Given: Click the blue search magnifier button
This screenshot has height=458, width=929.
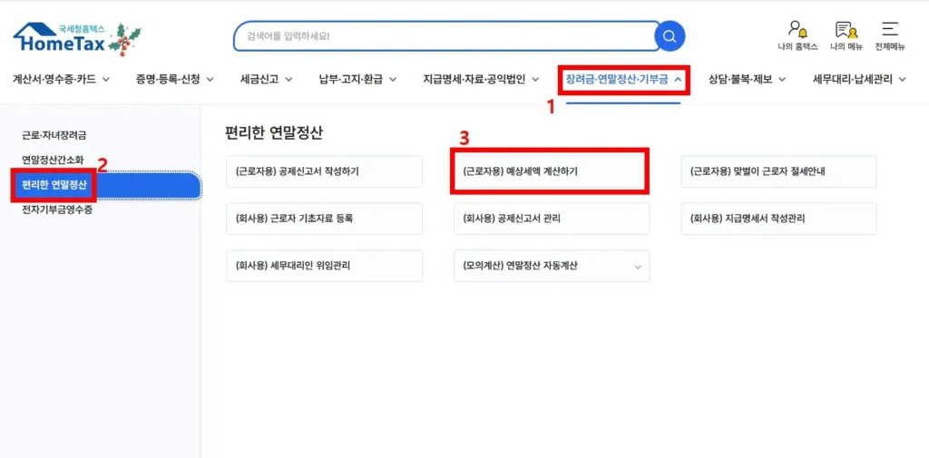Looking at the screenshot, I should pos(670,36).
